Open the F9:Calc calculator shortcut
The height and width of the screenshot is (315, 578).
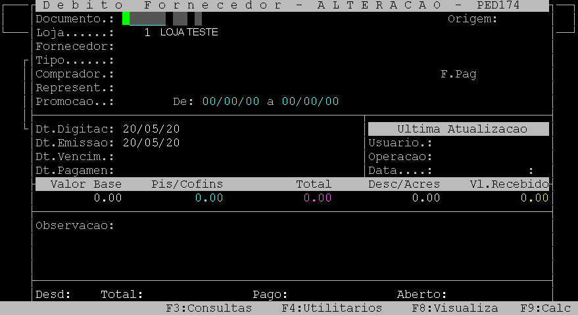545,308
